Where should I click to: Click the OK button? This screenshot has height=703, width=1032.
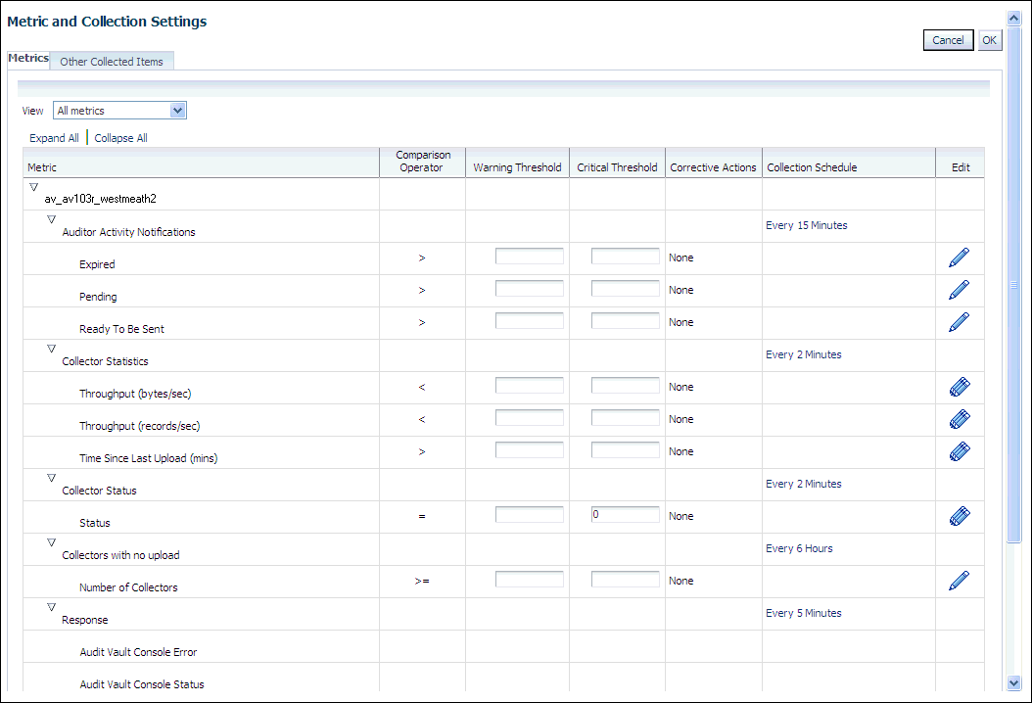pyautogui.click(x=989, y=40)
